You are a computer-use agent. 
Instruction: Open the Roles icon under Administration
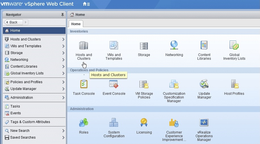tap(84, 123)
